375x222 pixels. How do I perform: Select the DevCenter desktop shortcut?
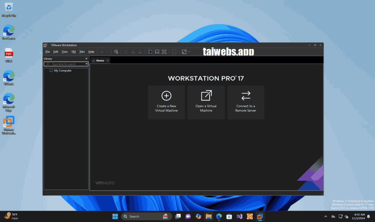(x=9, y=32)
